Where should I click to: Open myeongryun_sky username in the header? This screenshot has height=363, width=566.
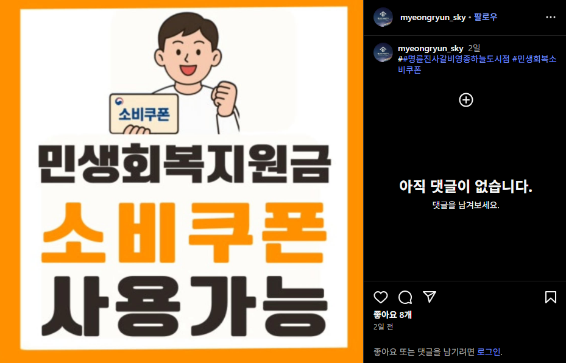coord(433,17)
